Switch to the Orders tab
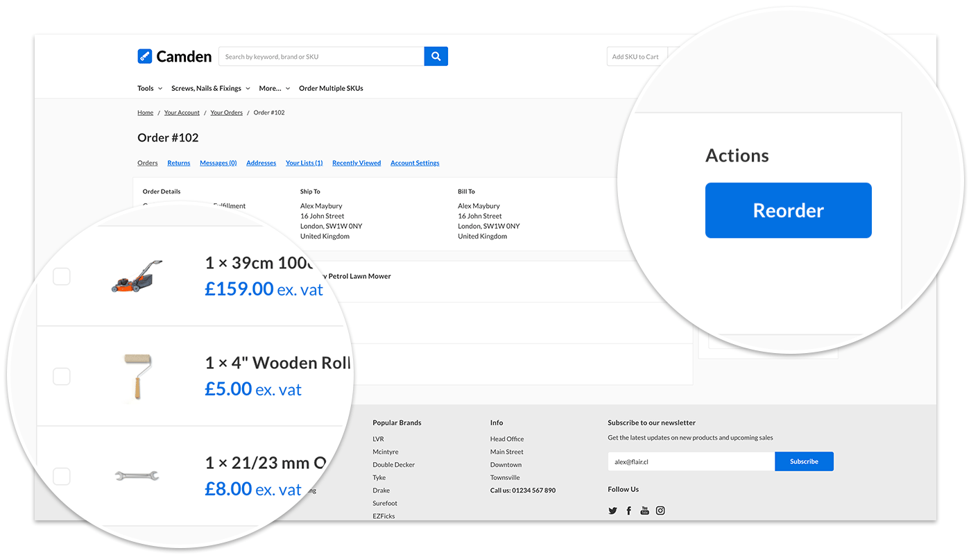 [x=148, y=163]
